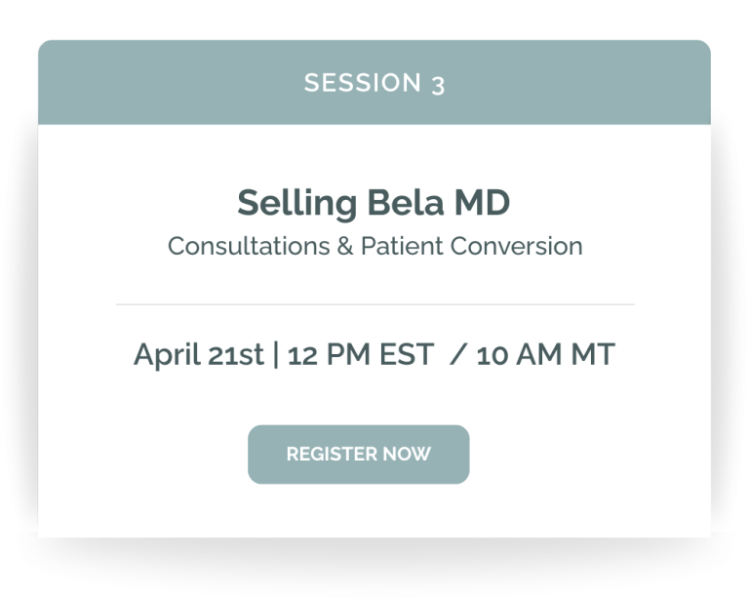This screenshot has height=599, width=749.
Task: Click the SESSION 3 header label
Action: pyautogui.click(x=374, y=83)
